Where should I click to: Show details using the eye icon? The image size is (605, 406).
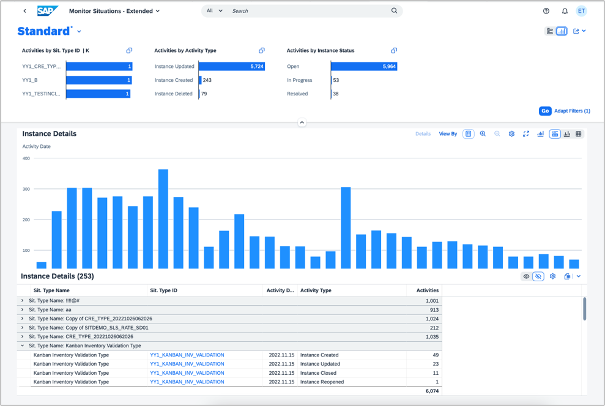click(x=526, y=276)
